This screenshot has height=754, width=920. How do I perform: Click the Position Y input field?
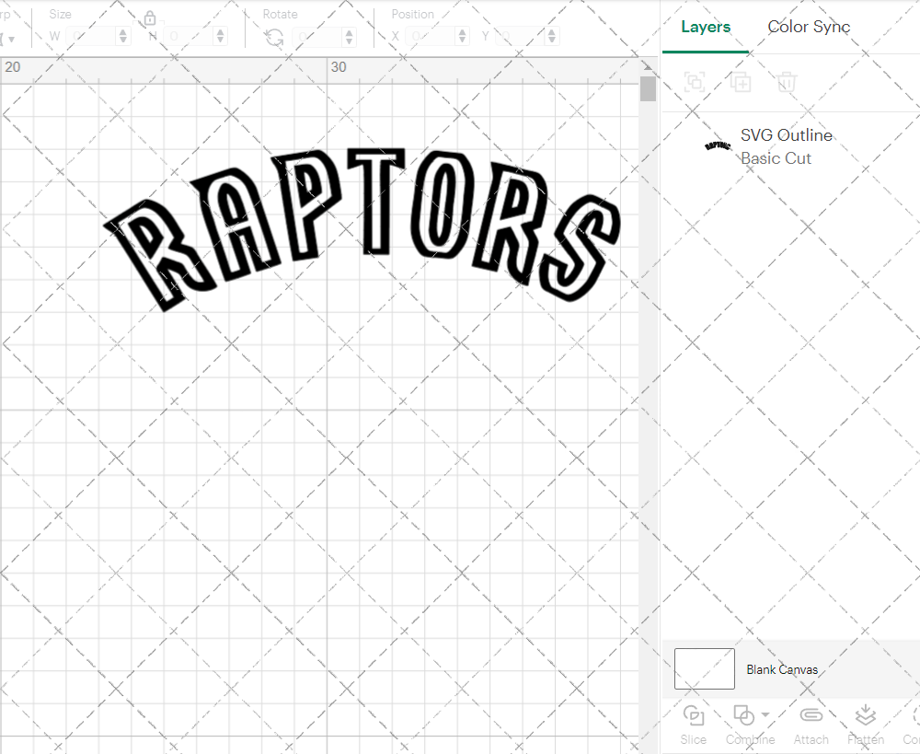click(x=521, y=37)
